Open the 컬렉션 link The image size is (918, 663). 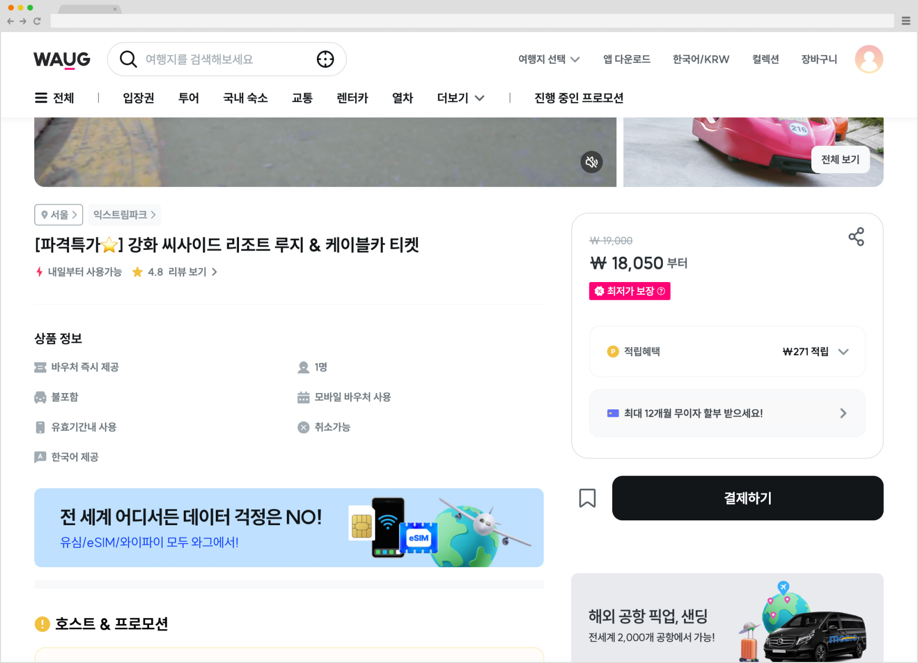765,59
